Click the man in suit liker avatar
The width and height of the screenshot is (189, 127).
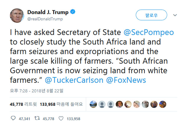(x=119, y=104)
